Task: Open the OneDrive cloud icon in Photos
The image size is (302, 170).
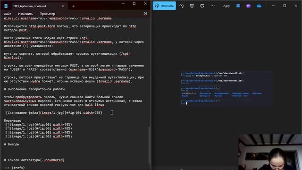Action: tap(259, 6)
